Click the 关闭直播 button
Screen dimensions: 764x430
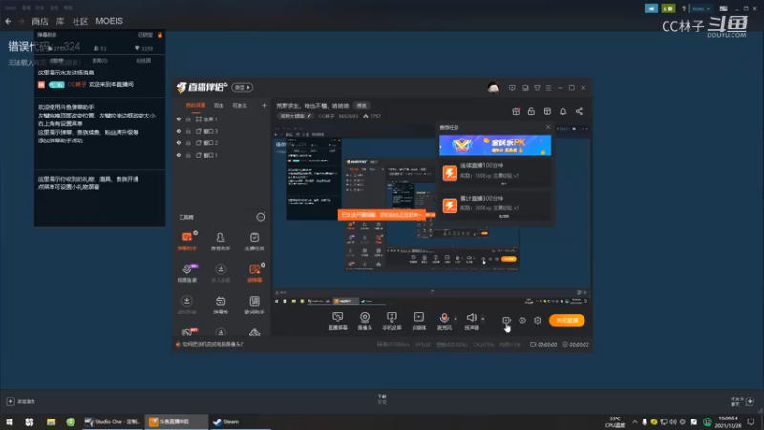567,320
